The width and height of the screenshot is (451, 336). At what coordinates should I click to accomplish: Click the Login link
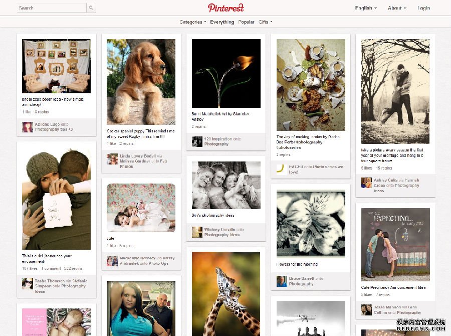coord(423,8)
